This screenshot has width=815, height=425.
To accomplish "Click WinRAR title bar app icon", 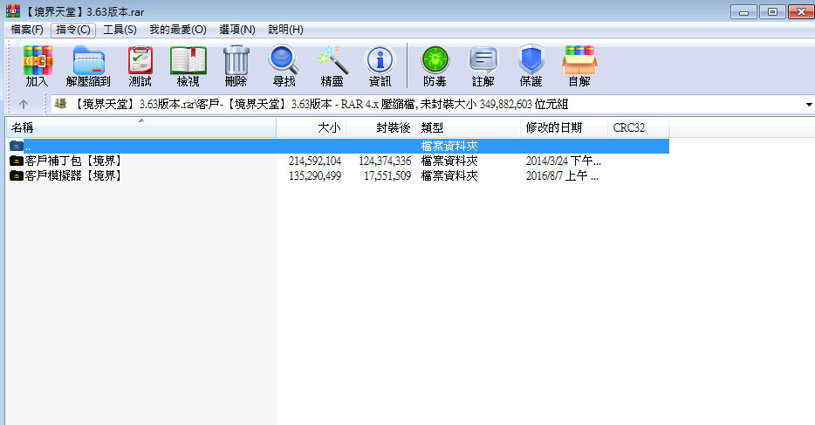I will pyautogui.click(x=13, y=11).
